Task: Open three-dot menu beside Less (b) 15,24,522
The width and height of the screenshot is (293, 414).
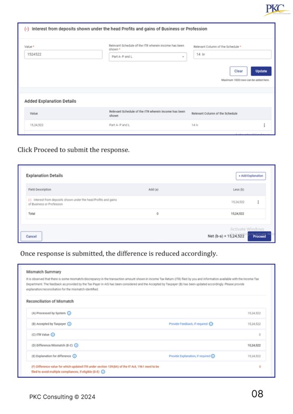Action: pos(258,202)
